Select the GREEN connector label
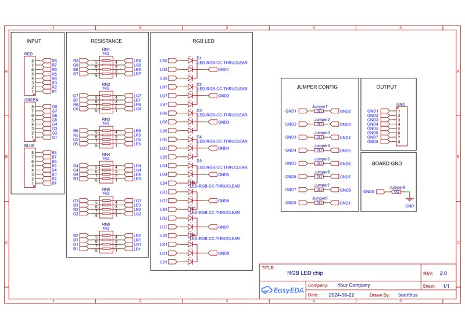 (x=31, y=100)
